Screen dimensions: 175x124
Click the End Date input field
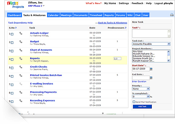(141, 78)
